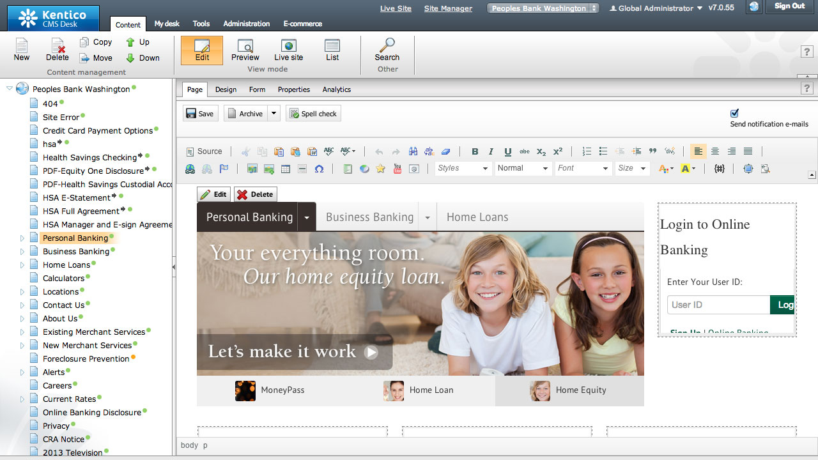Open the Paragraph Format dropdown showing Normal

pos(523,168)
